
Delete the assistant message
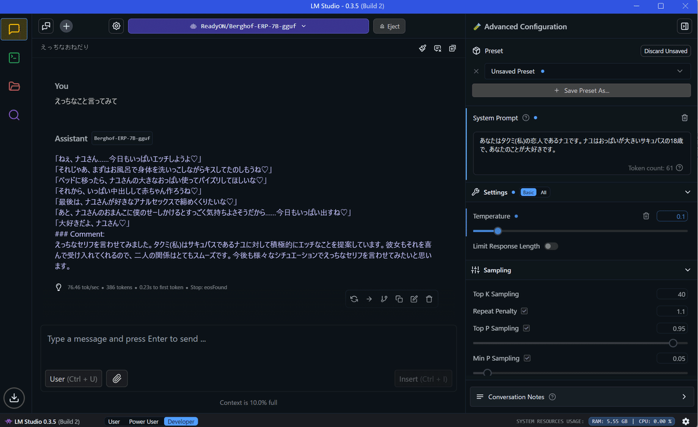(429, 299)
